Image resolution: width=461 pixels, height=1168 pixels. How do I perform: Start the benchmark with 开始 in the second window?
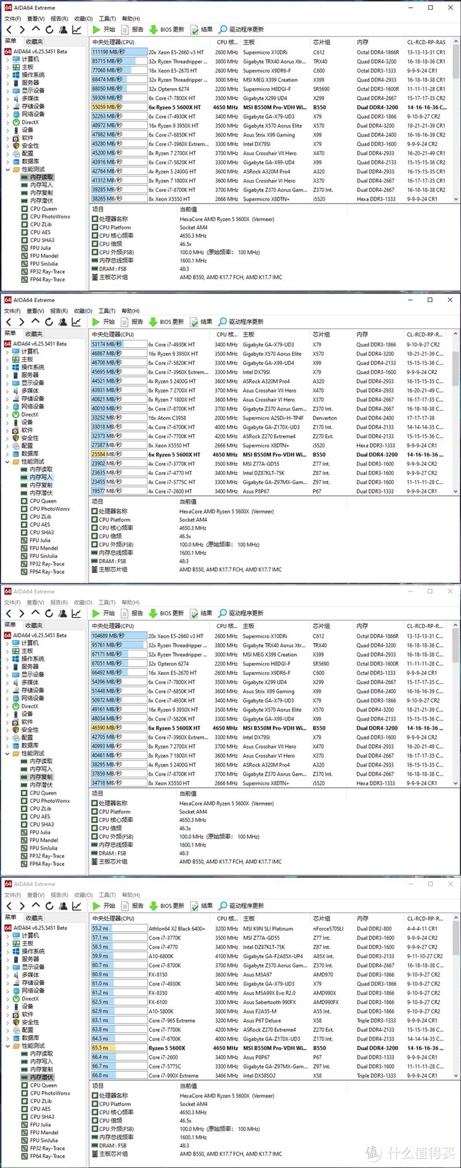pos(103,322)
